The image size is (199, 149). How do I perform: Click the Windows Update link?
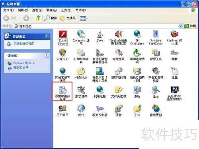click(23, 63)
